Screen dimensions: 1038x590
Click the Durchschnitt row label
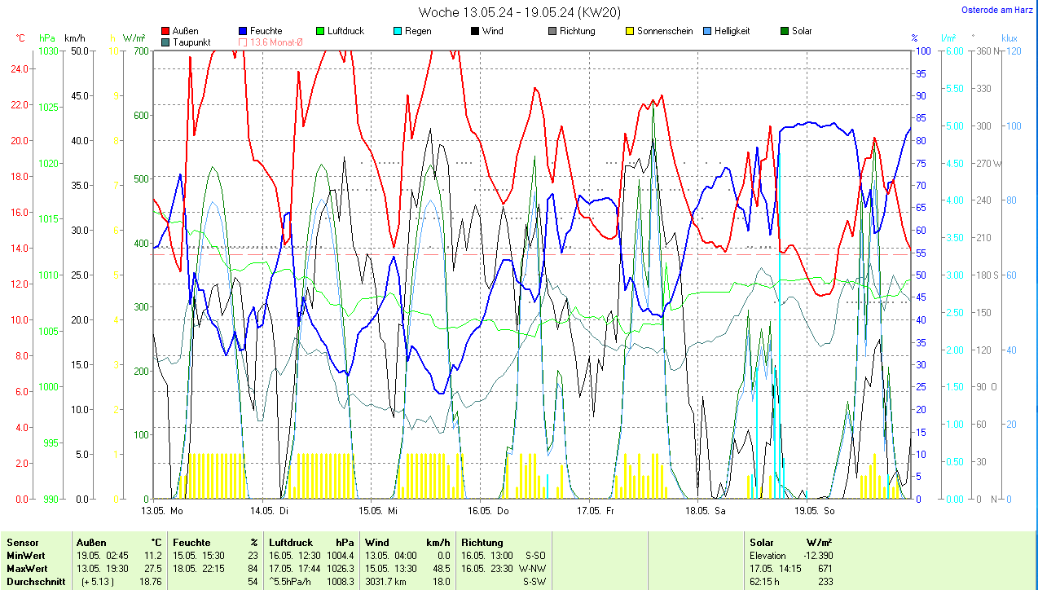[x=33, y=581]
